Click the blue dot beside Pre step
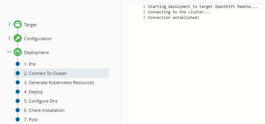Screen dimensions: 265x124 point(18,64)
